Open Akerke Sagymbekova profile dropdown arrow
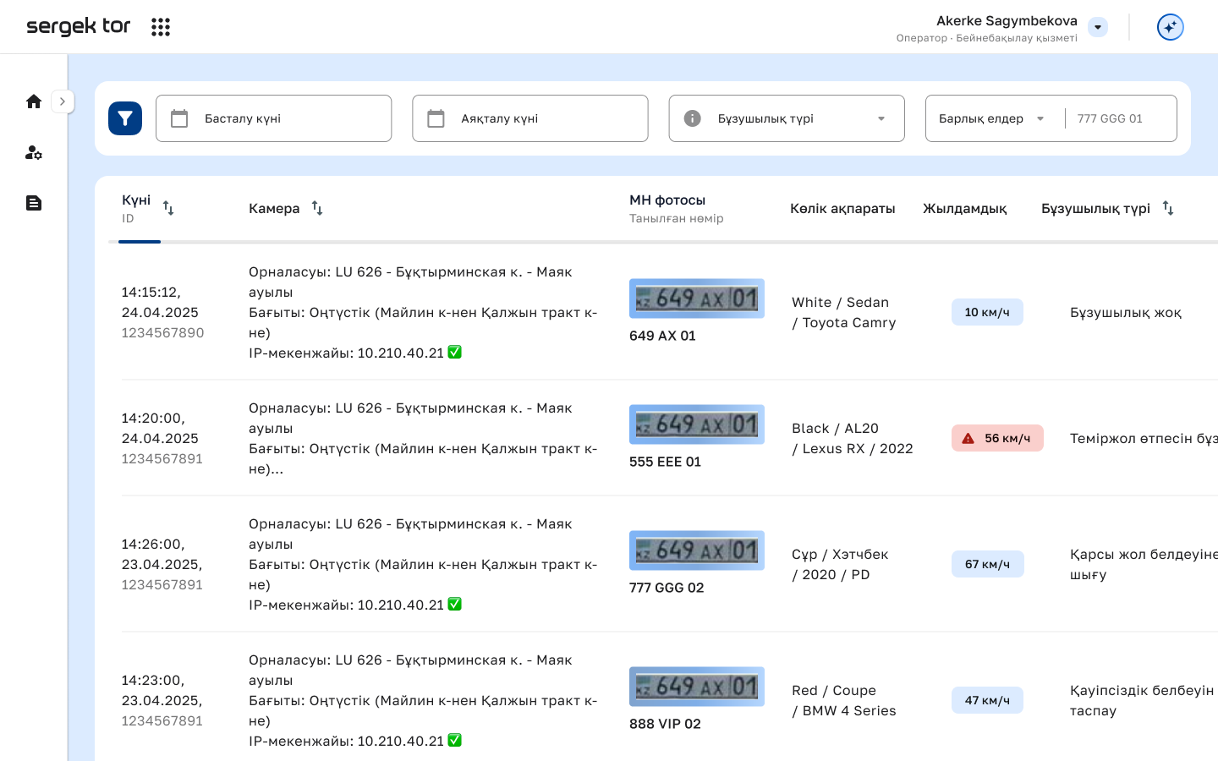Screen dimensions: 1218x761 point(1098,27)
